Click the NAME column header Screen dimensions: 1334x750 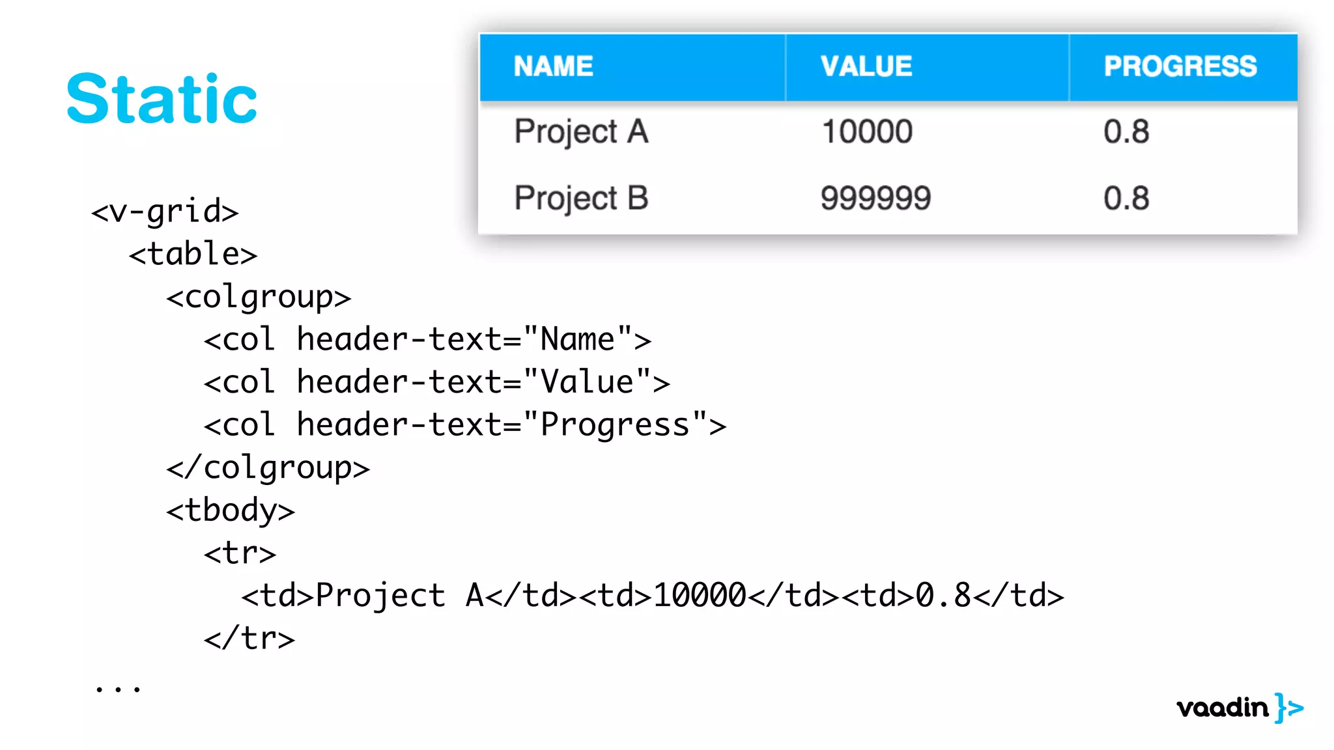click(553, 66)
